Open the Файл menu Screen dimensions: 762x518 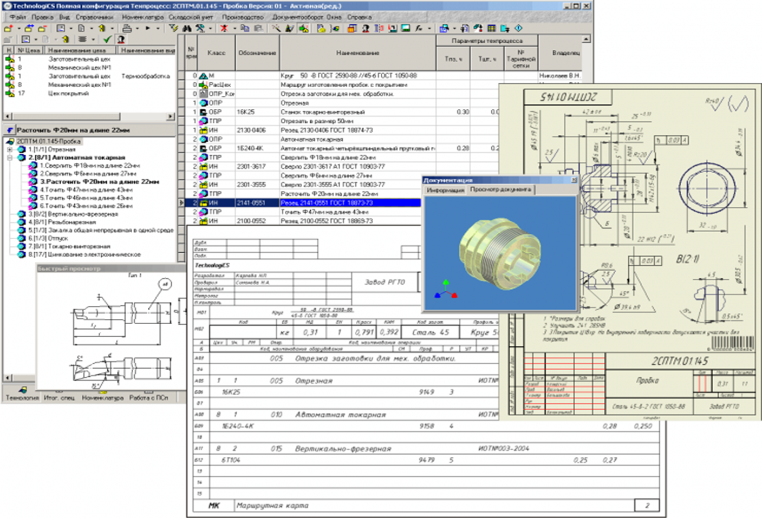click(x=18, y=17)
